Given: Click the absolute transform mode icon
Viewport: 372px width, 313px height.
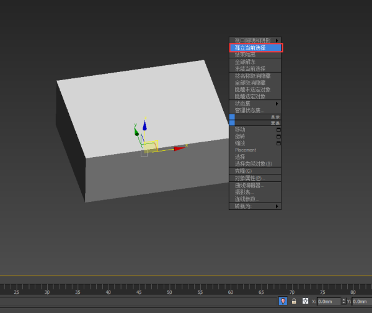Looking at the screenshot, I should coord(305,301).
